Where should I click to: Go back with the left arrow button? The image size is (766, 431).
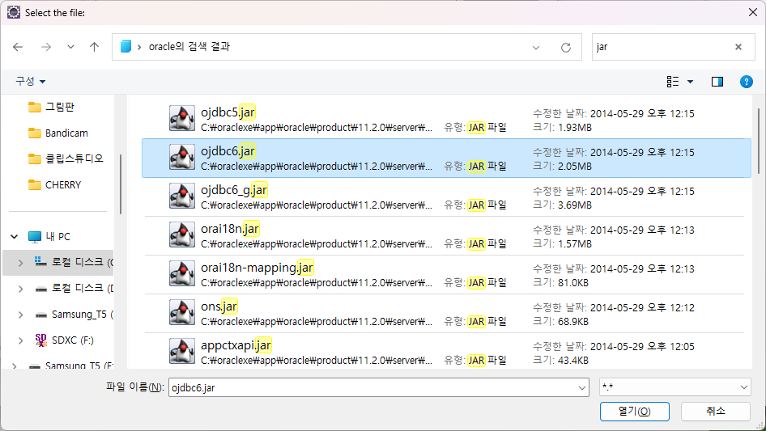[18, 47]
